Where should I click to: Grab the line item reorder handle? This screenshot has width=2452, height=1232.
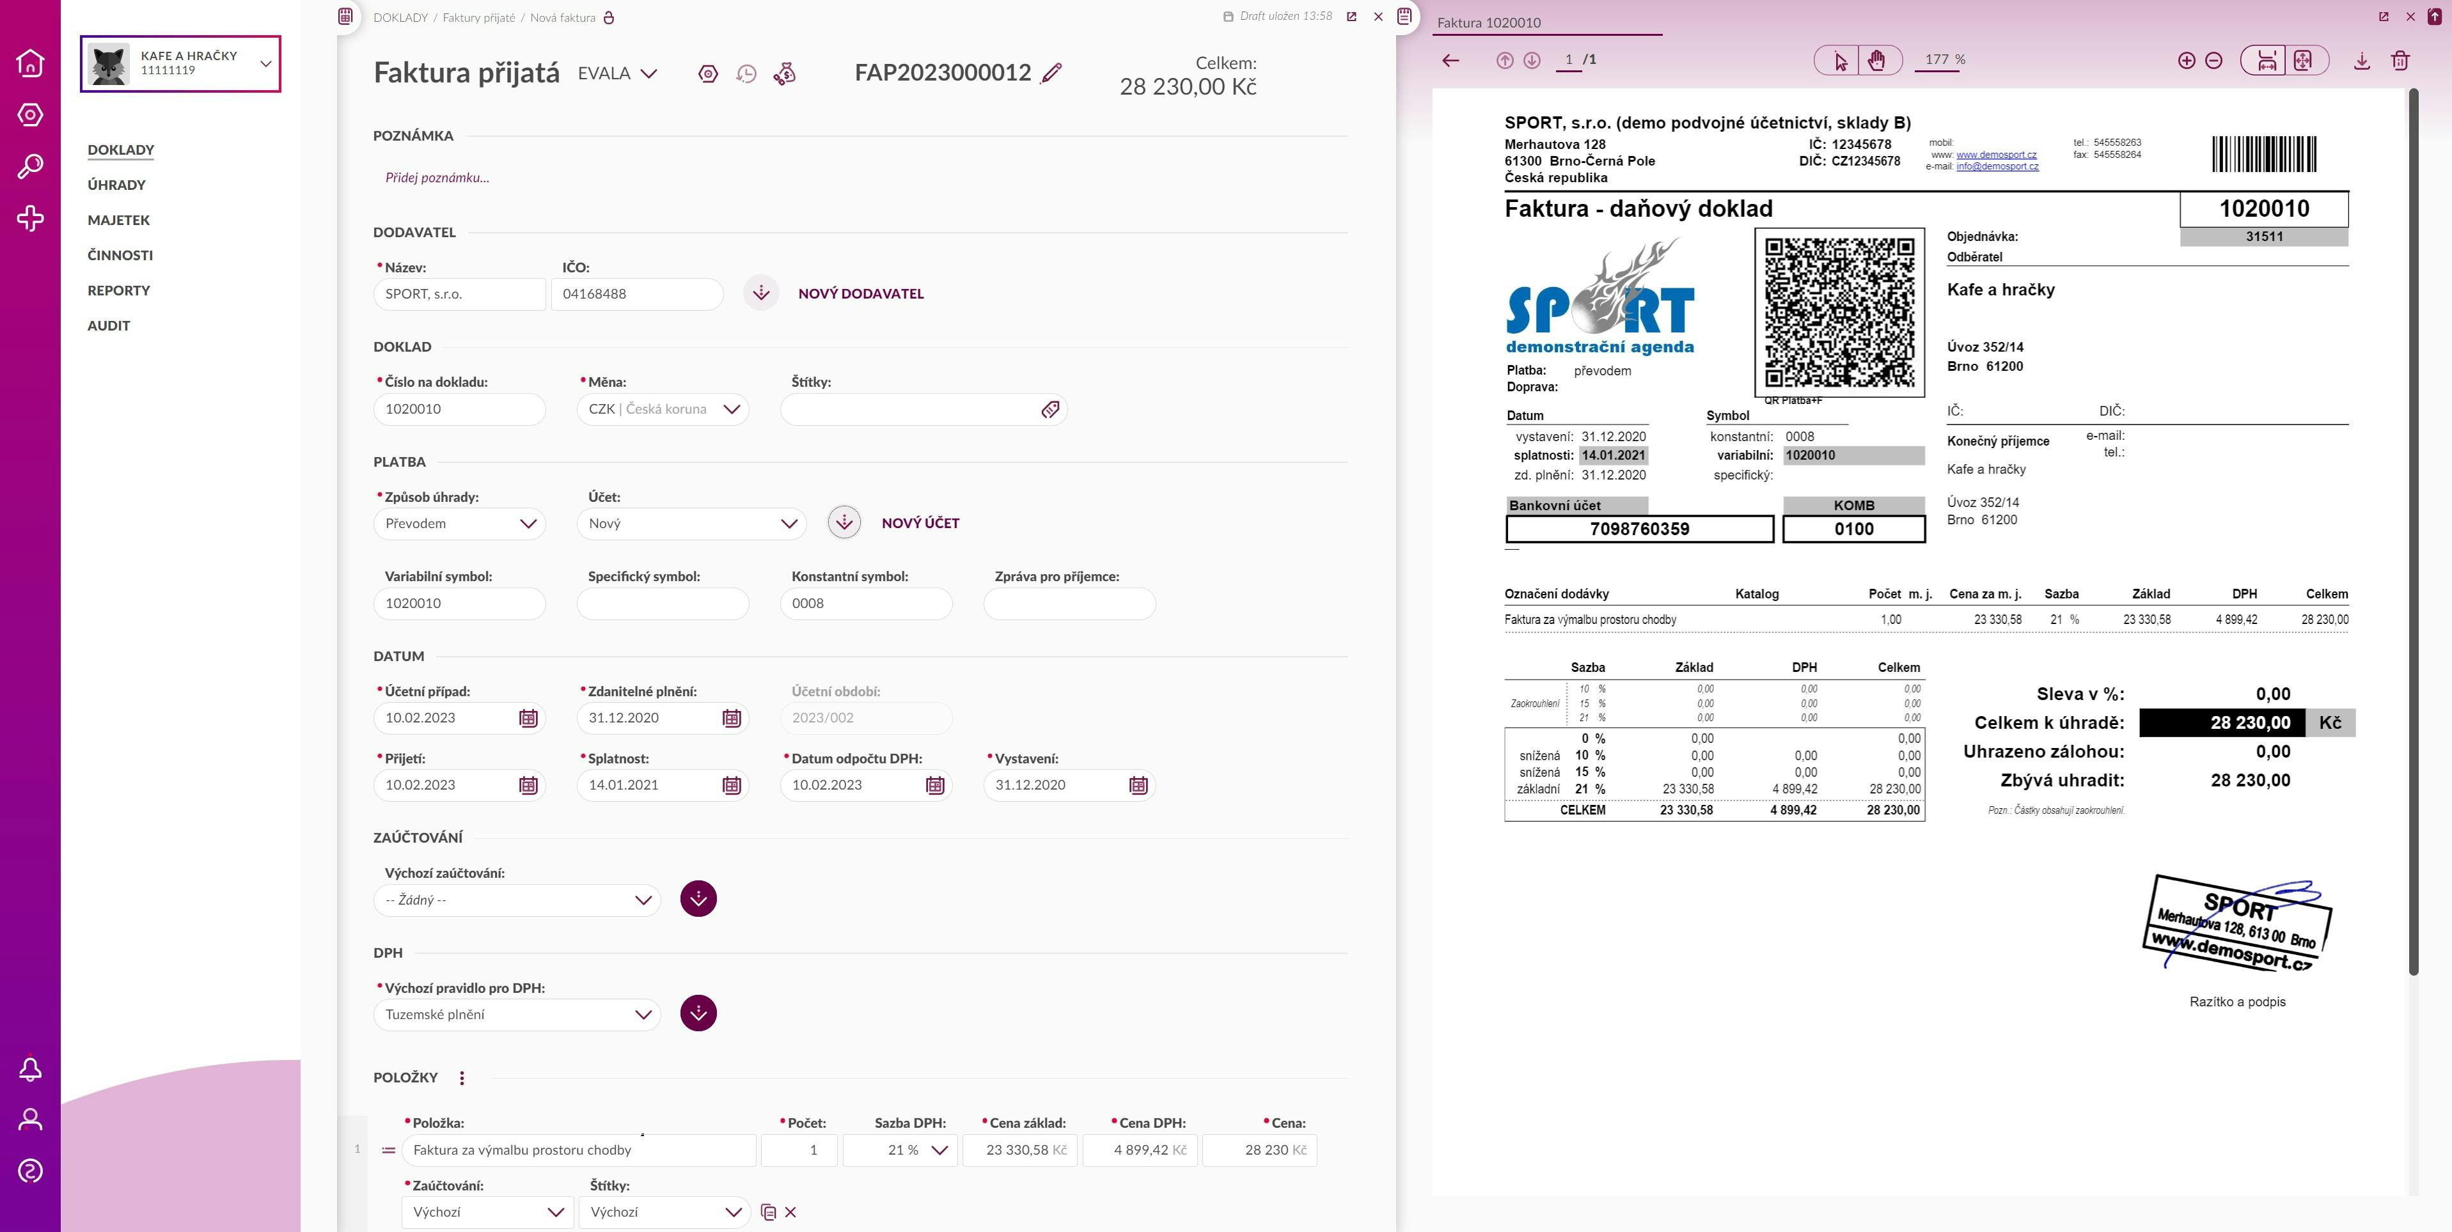point(388,1150)
